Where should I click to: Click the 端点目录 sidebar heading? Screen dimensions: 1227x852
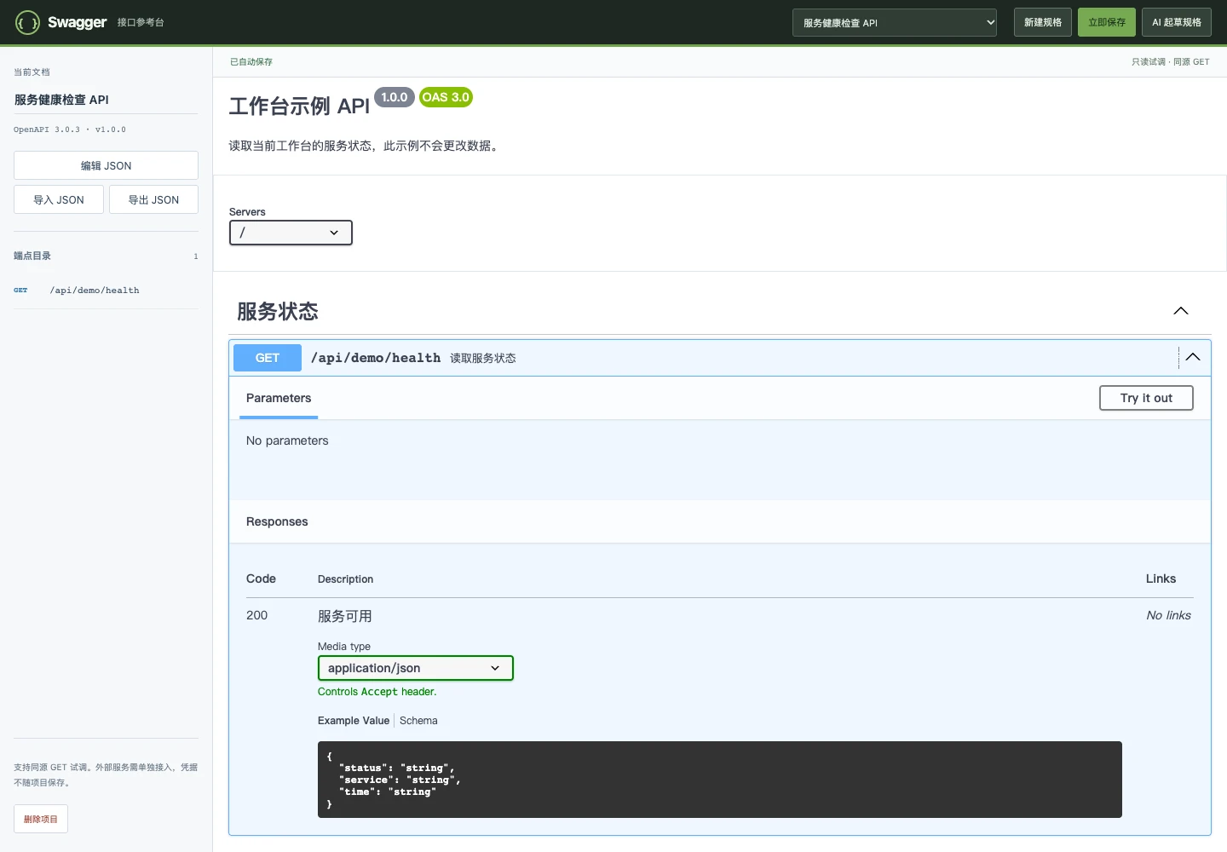pyautogui.click(x=32, y=256)
